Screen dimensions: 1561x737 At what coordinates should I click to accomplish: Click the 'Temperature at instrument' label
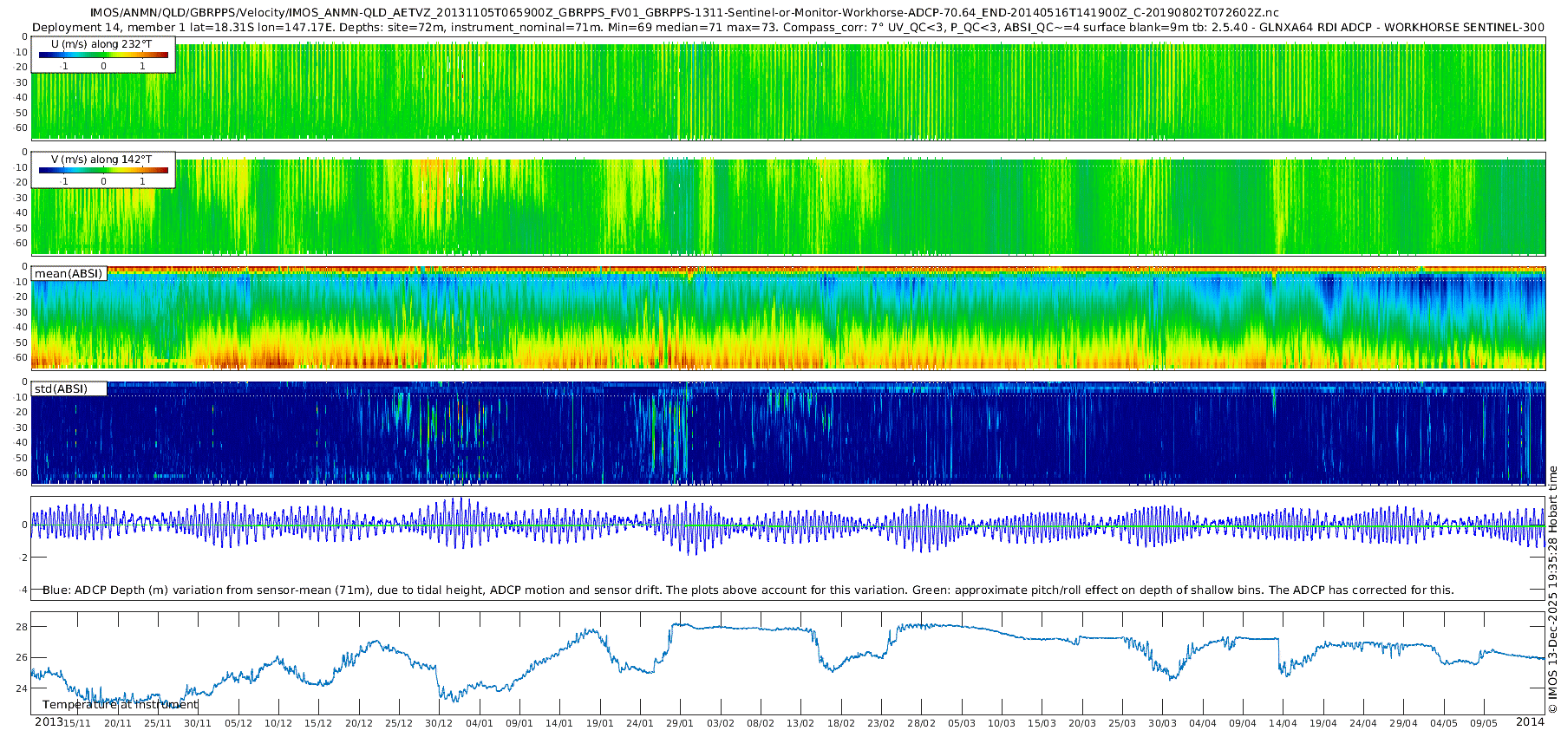pyautogui.click(x=121, y=705)
